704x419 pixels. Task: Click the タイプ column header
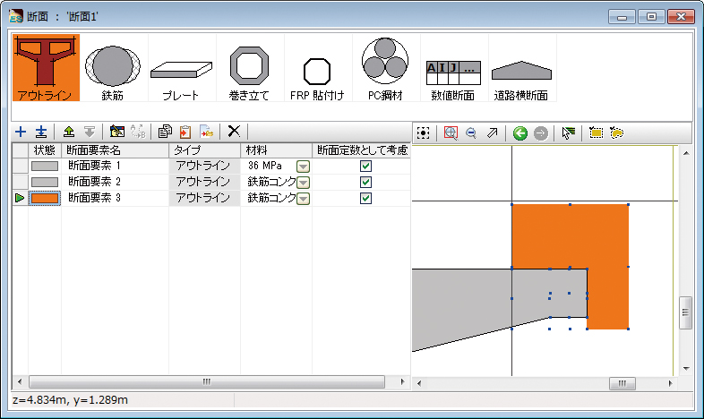coord(205,150)
